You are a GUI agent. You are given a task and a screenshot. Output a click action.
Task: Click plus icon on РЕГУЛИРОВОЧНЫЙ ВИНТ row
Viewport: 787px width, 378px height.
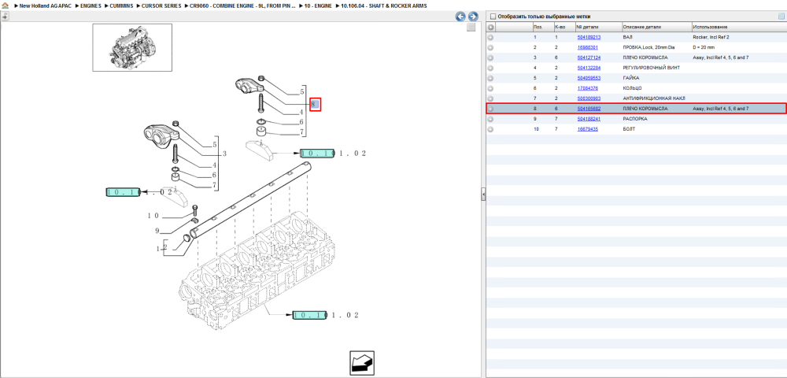[x=491, y=68]
